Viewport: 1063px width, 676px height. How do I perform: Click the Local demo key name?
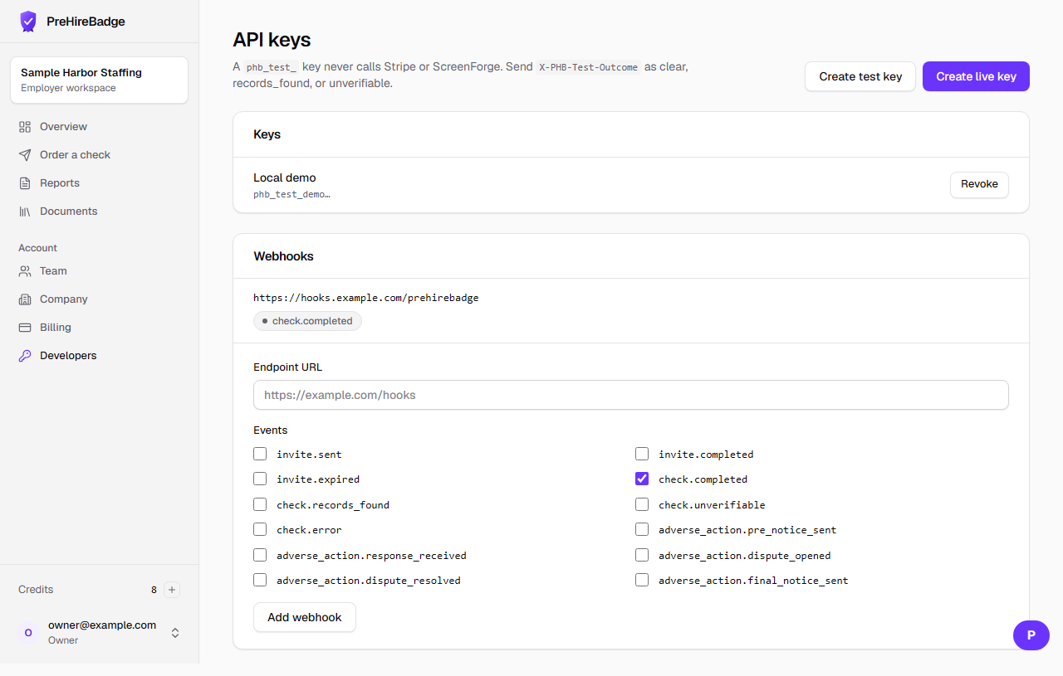coord(285,178)
